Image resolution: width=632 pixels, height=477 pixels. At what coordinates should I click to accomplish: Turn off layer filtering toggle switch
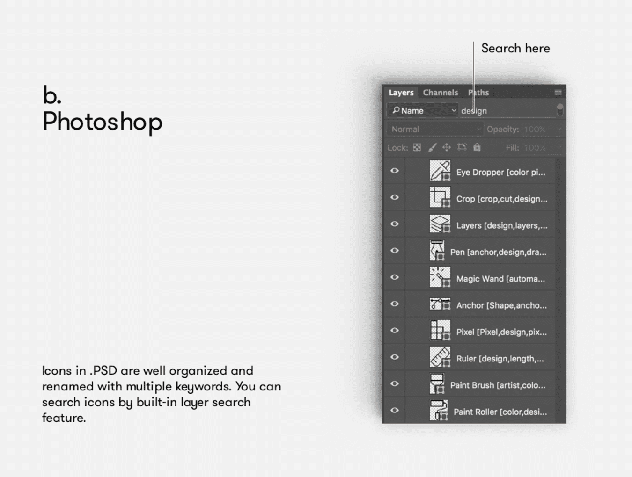[560, 110]
